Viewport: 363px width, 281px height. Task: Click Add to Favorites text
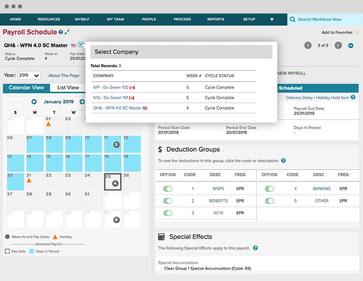coord(337,32)
